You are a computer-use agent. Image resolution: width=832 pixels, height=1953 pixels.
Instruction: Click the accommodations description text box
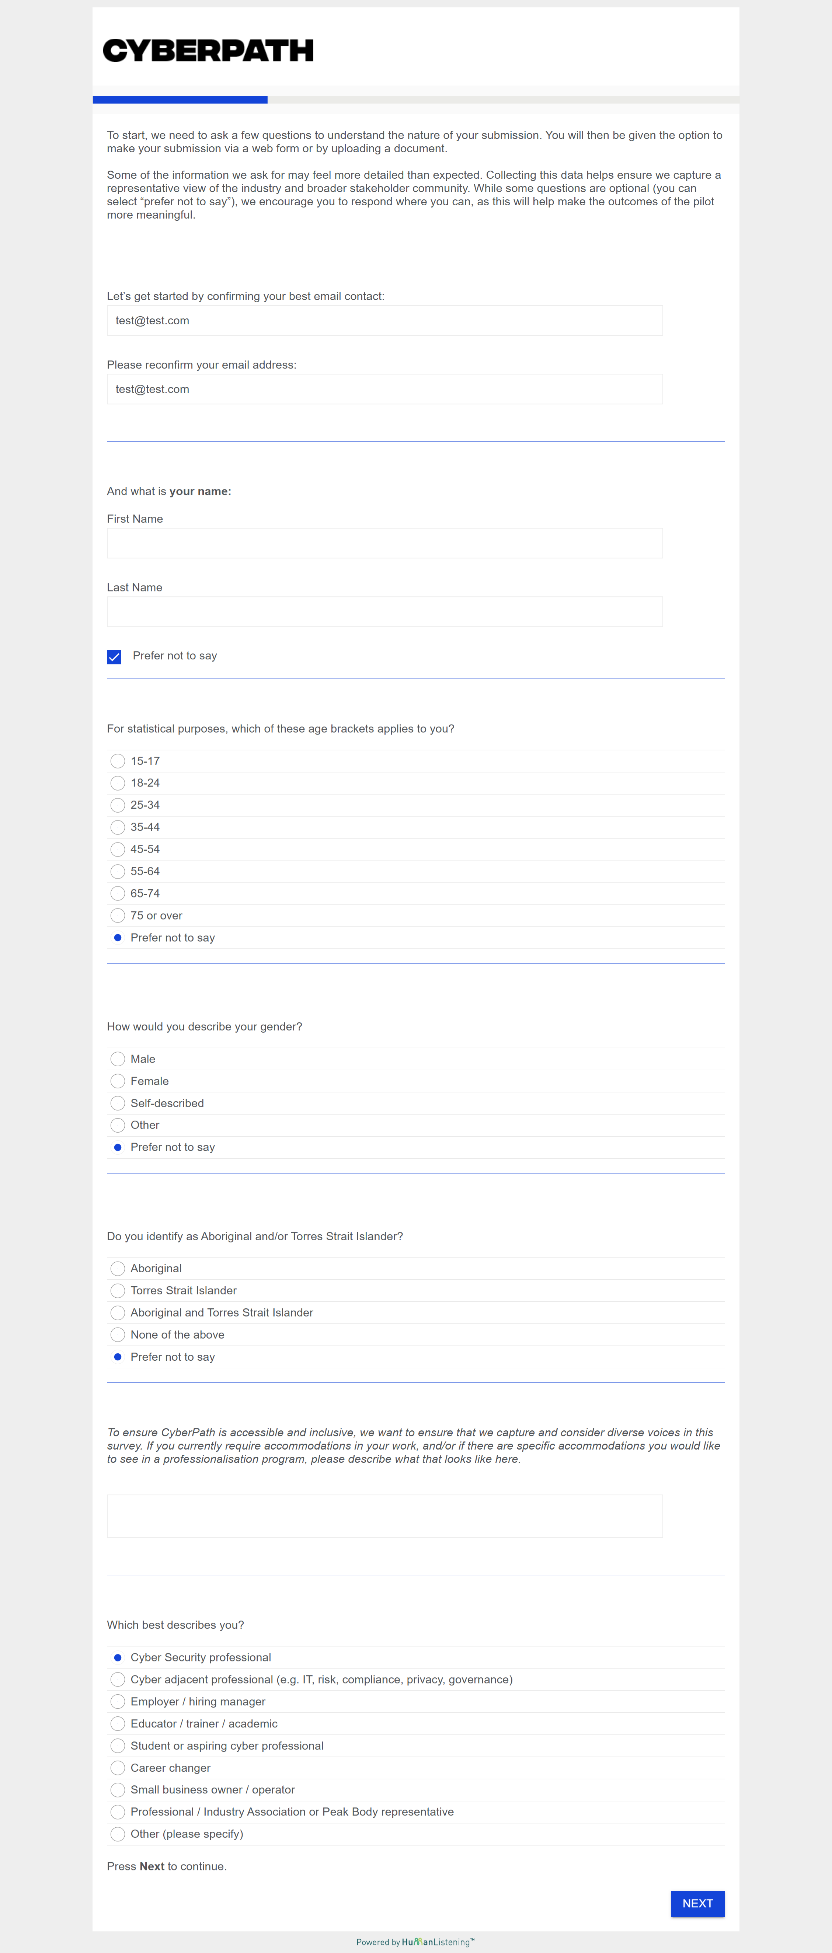coord(384,1516)
